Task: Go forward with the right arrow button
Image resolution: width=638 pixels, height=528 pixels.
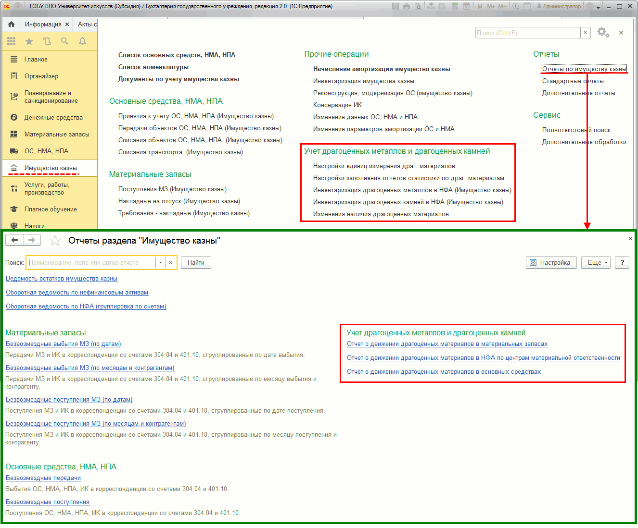Action: tap(32, 240)
